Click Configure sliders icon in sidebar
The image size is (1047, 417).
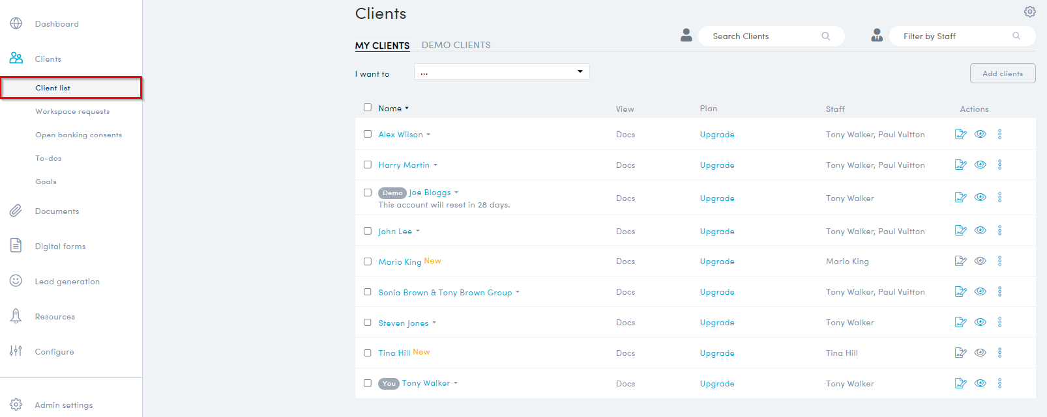tap(16, 351)
